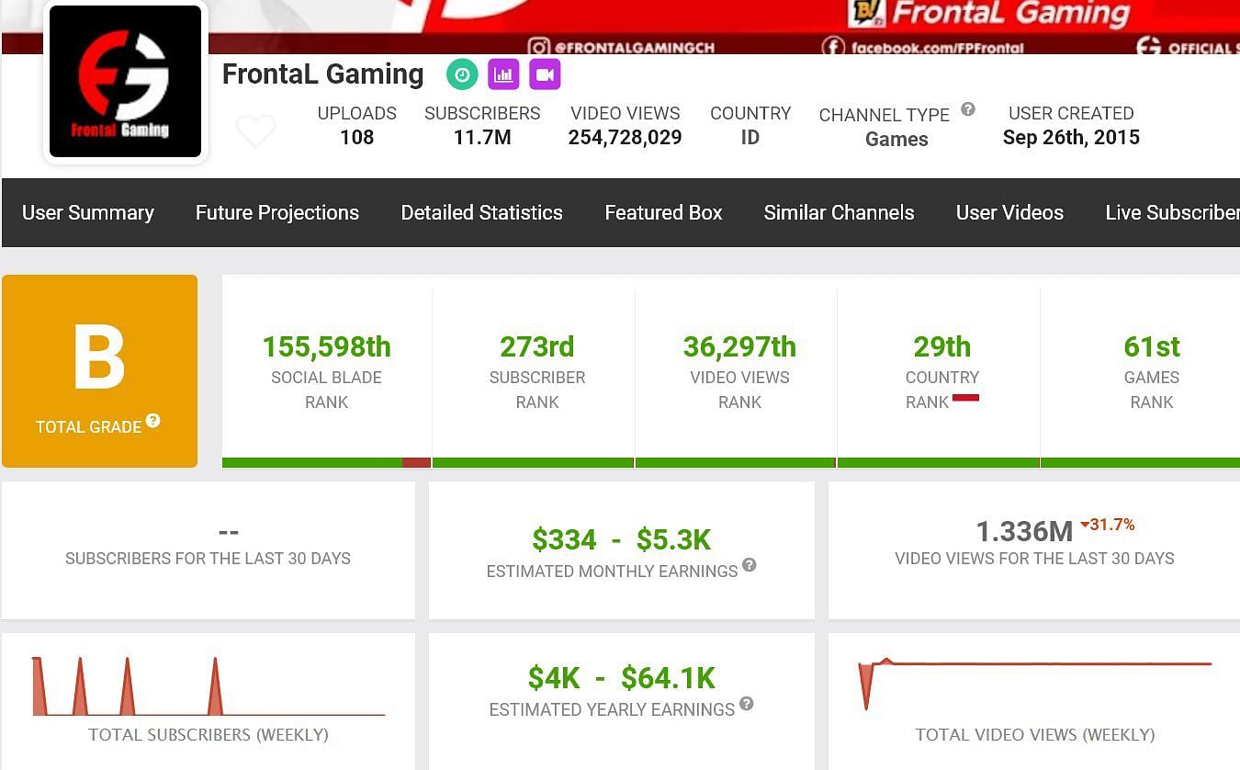This screenshot has height=770, width=1240.
Task: Click the $334 - $5.3K monthly earnings
Action: 622,539
